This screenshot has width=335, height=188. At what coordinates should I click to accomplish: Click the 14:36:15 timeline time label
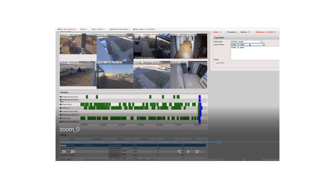point(122,125)
